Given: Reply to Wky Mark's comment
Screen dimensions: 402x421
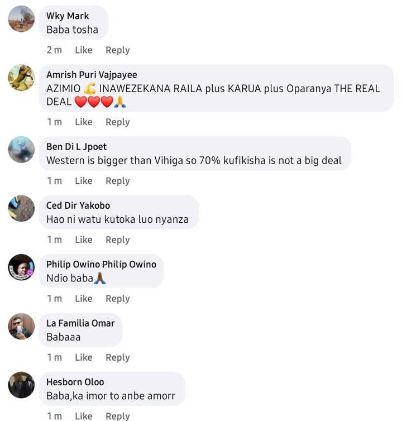Looking at the screenshot, I should [118, 50].
